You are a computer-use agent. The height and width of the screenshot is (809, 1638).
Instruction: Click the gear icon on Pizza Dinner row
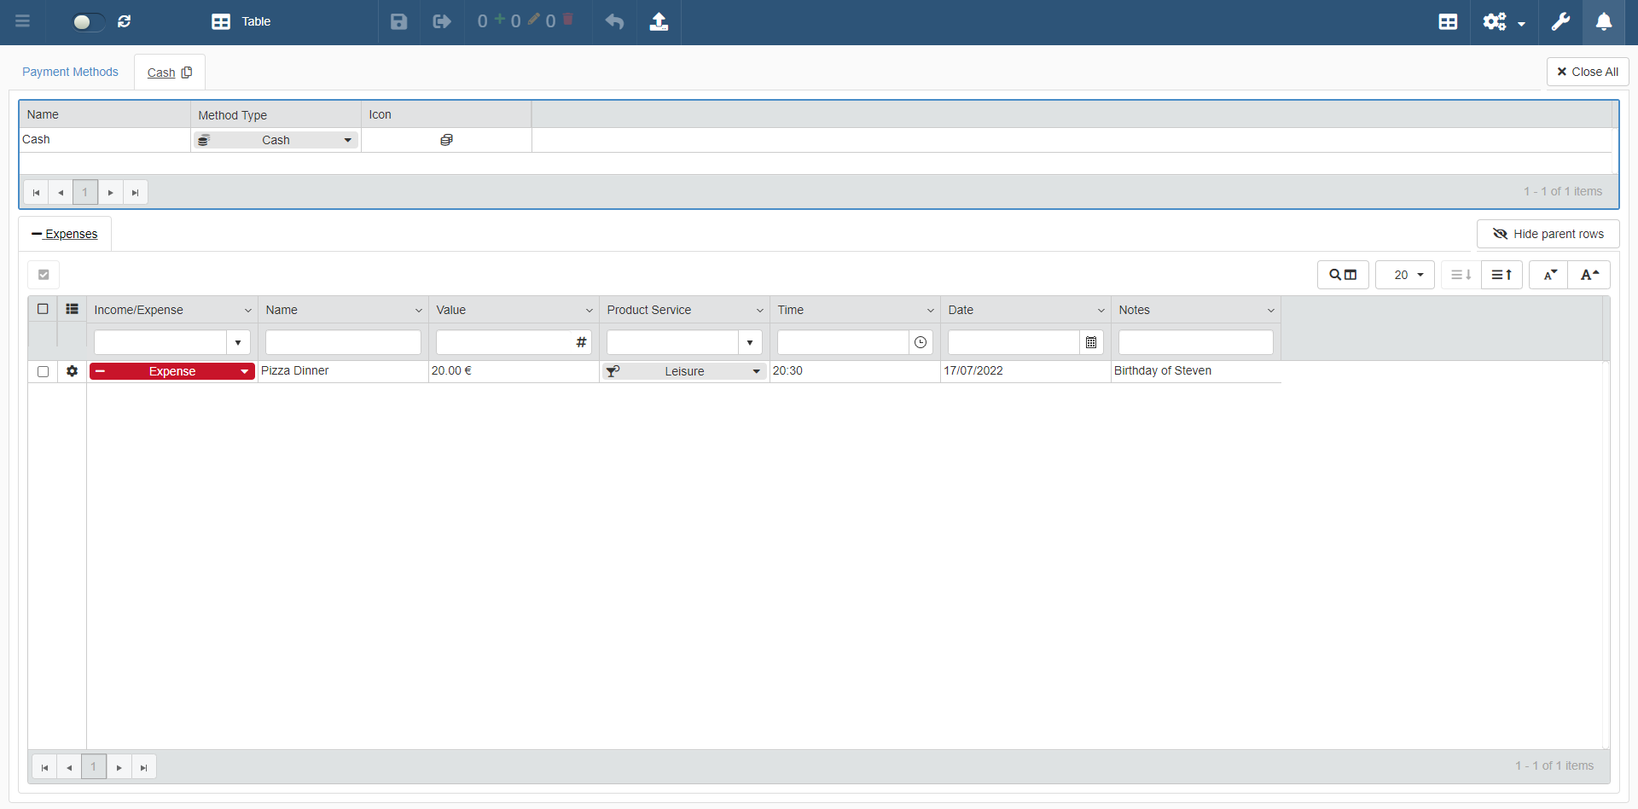(x=73, y=371)
